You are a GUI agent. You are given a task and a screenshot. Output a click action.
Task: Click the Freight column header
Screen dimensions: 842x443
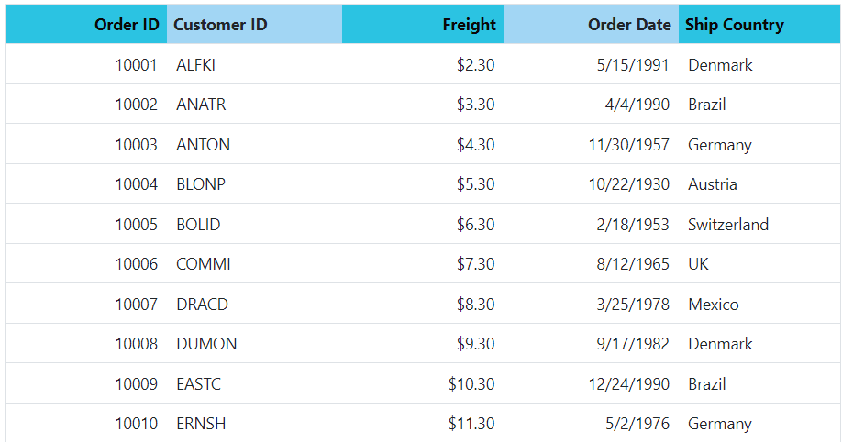point(423,24)
